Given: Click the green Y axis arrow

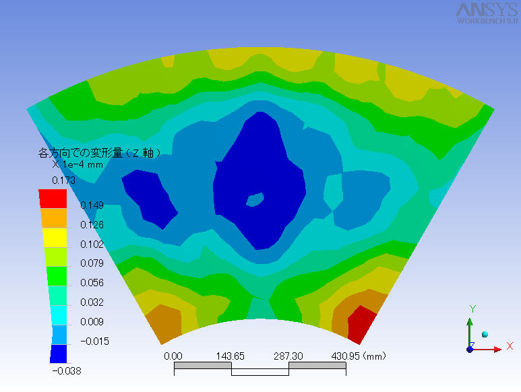Looking at the screenshot, I should coord(470,333).
